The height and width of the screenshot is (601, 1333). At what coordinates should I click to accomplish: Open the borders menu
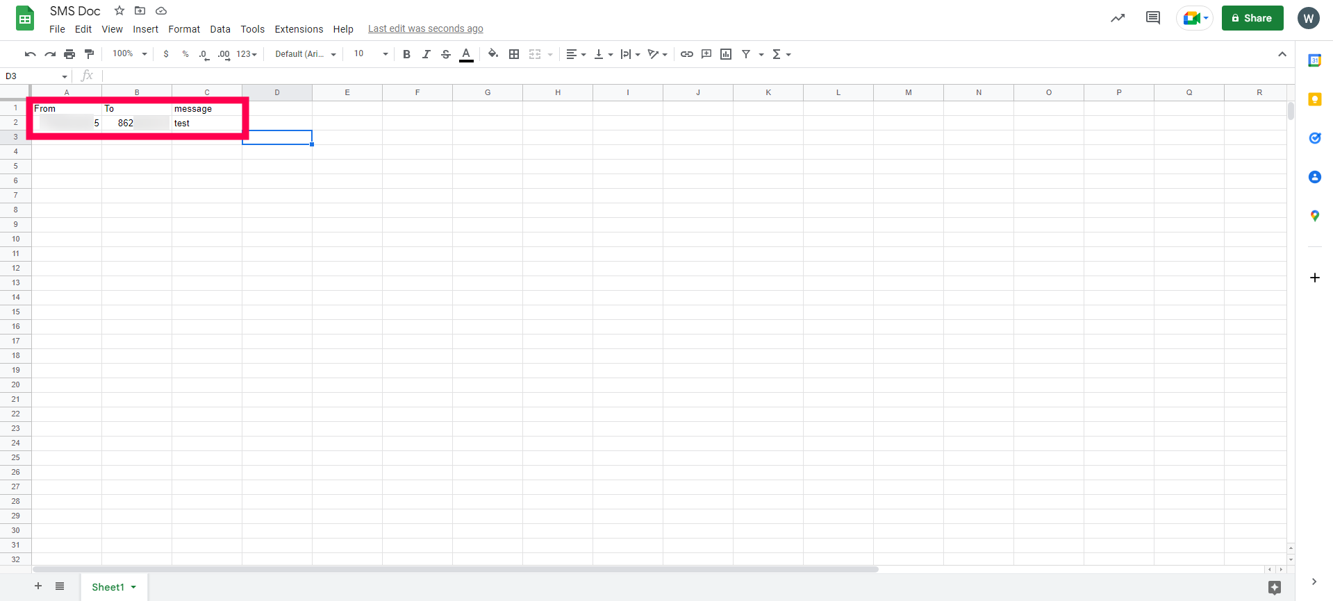514,54
